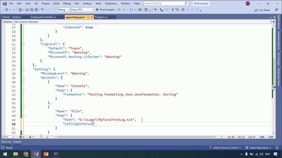Collapse the "WriteTo" array block
Image resolution: width=282 pixels, height=158 pixels.
point(23,78)
